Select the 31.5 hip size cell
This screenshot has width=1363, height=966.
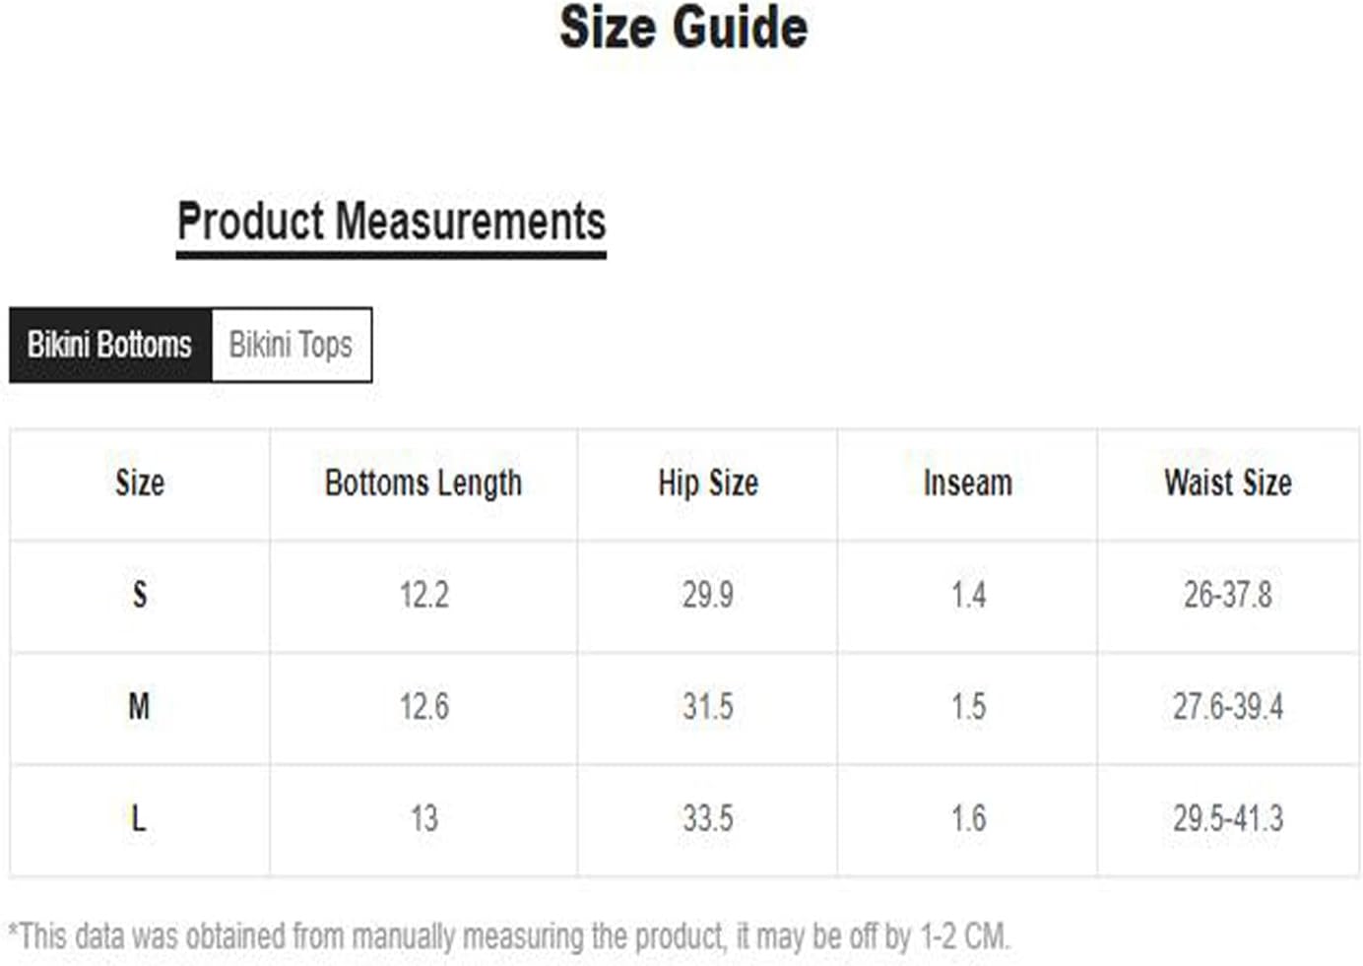(708, 706)
